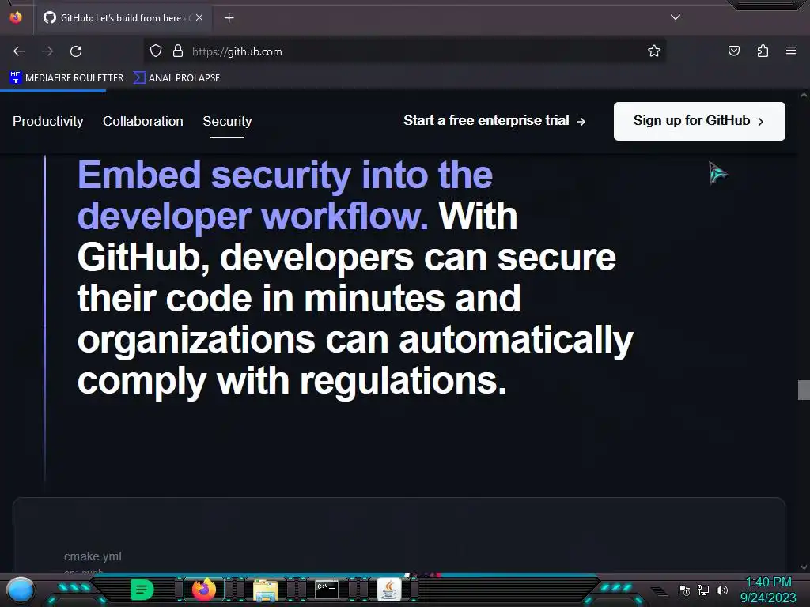Image resolution: width=810 pixels, height=607 pixels.
Task: Click the tracking protection shield icon
Action: click(x=156, y=51)
